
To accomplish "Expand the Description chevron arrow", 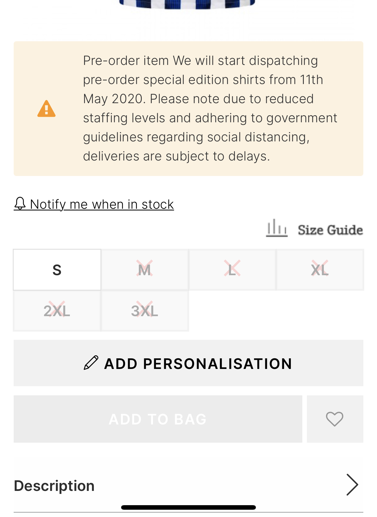I will [x=352, y=485].
